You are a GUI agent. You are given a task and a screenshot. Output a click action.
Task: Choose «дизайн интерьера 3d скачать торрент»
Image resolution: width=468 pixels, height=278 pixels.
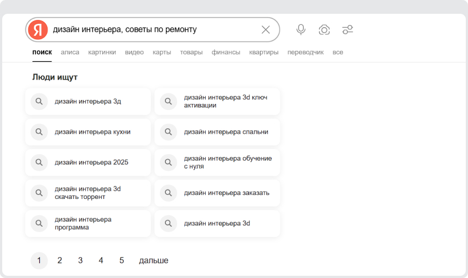(88, 193)
